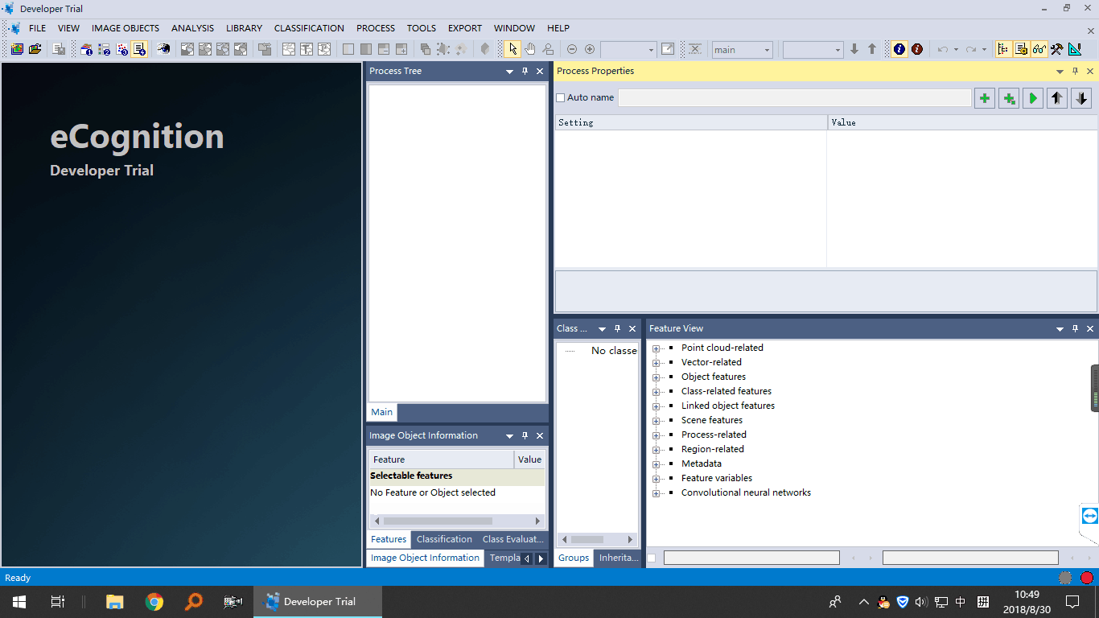Click the Feature column header
Viewport: 1099px width, 618px height.
click(x=442, y=459)
